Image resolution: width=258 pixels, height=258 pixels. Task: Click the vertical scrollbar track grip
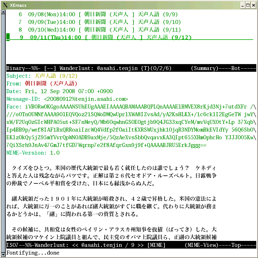click(3, 133)
